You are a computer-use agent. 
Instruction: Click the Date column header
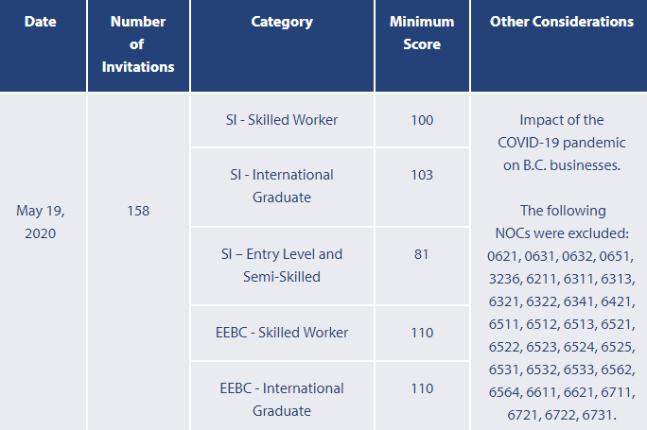[x=40, y=22]
